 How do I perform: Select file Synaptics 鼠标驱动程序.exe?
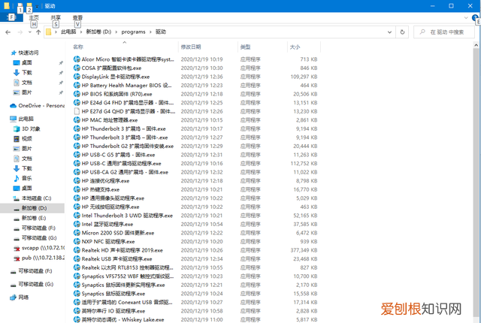[113, 294]
